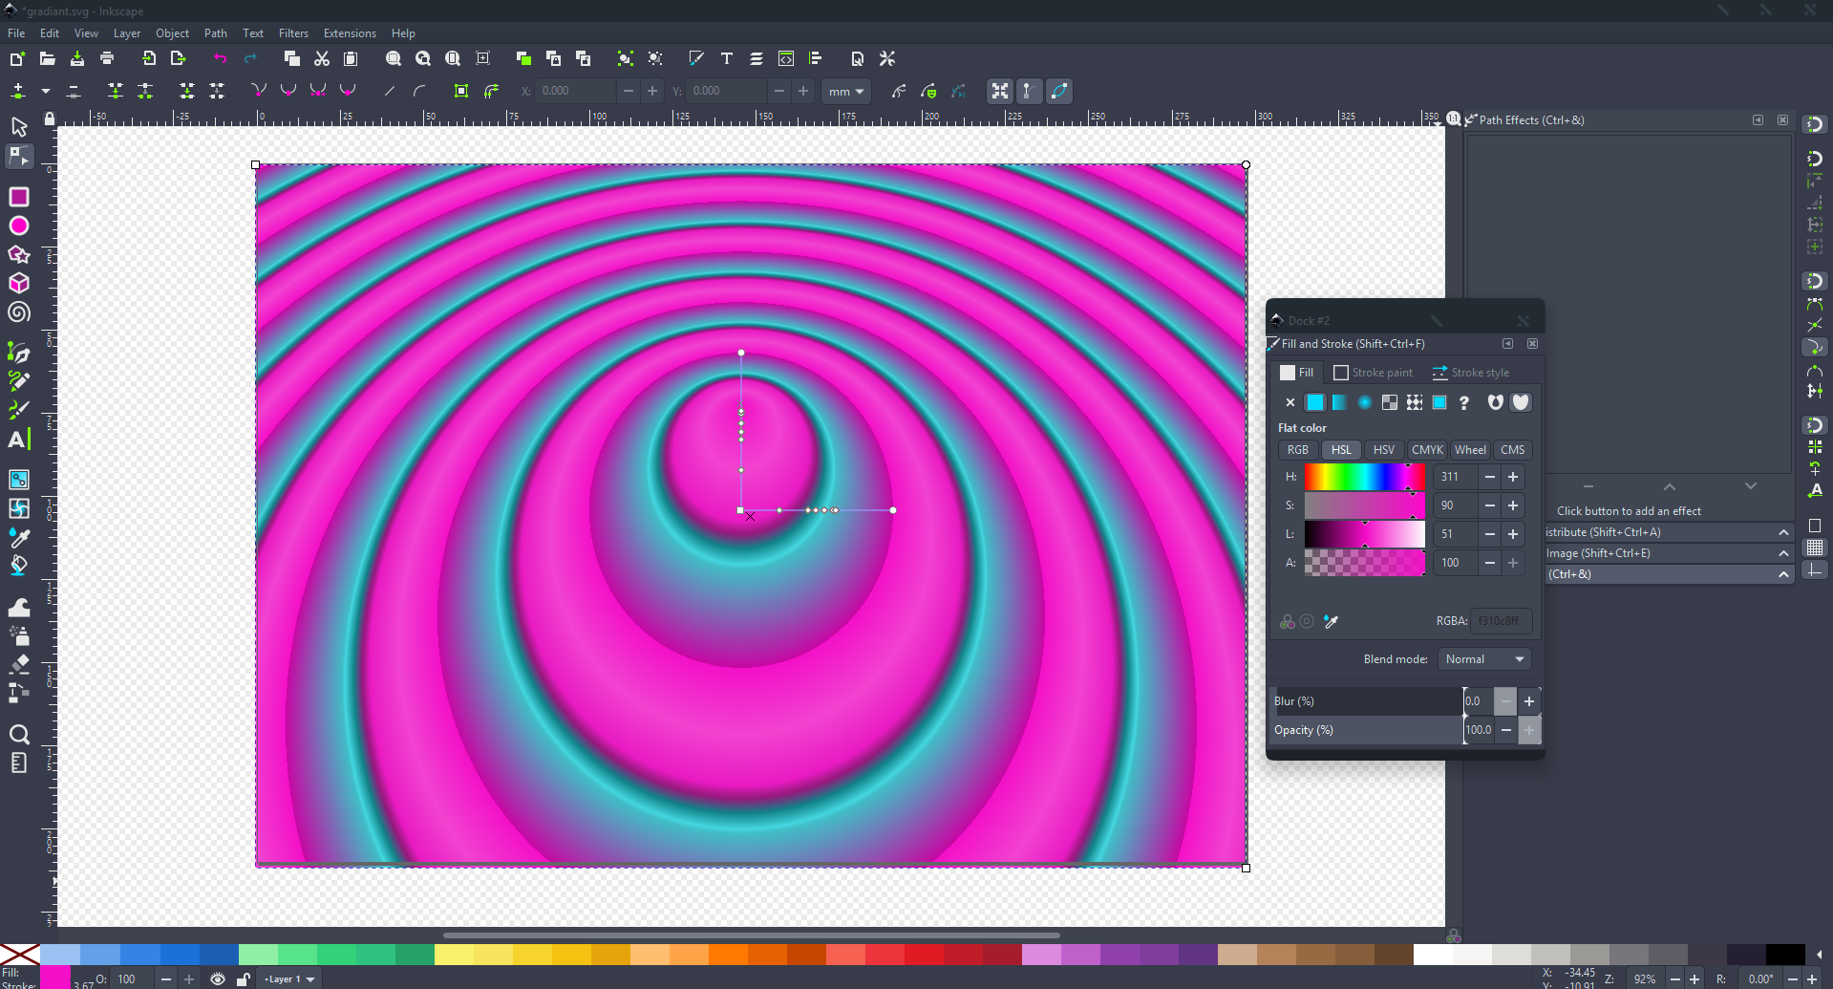Click Delete selected nodes icon

[x=74, y=91]
